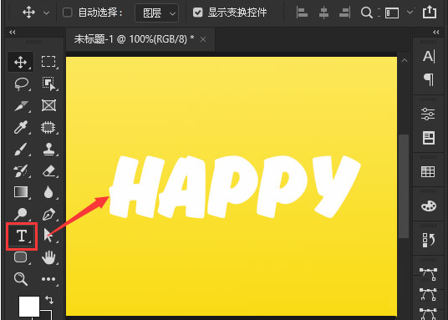Select the Frame tool
448x320 pixels.
[x=48, y=106]
